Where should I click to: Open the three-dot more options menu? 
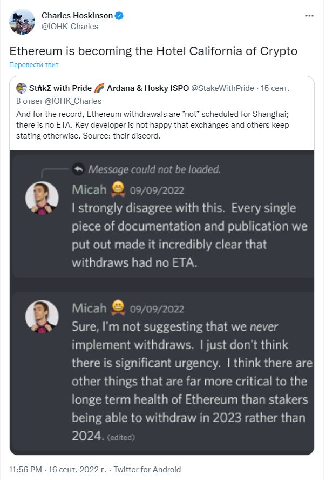pos(309,16)
